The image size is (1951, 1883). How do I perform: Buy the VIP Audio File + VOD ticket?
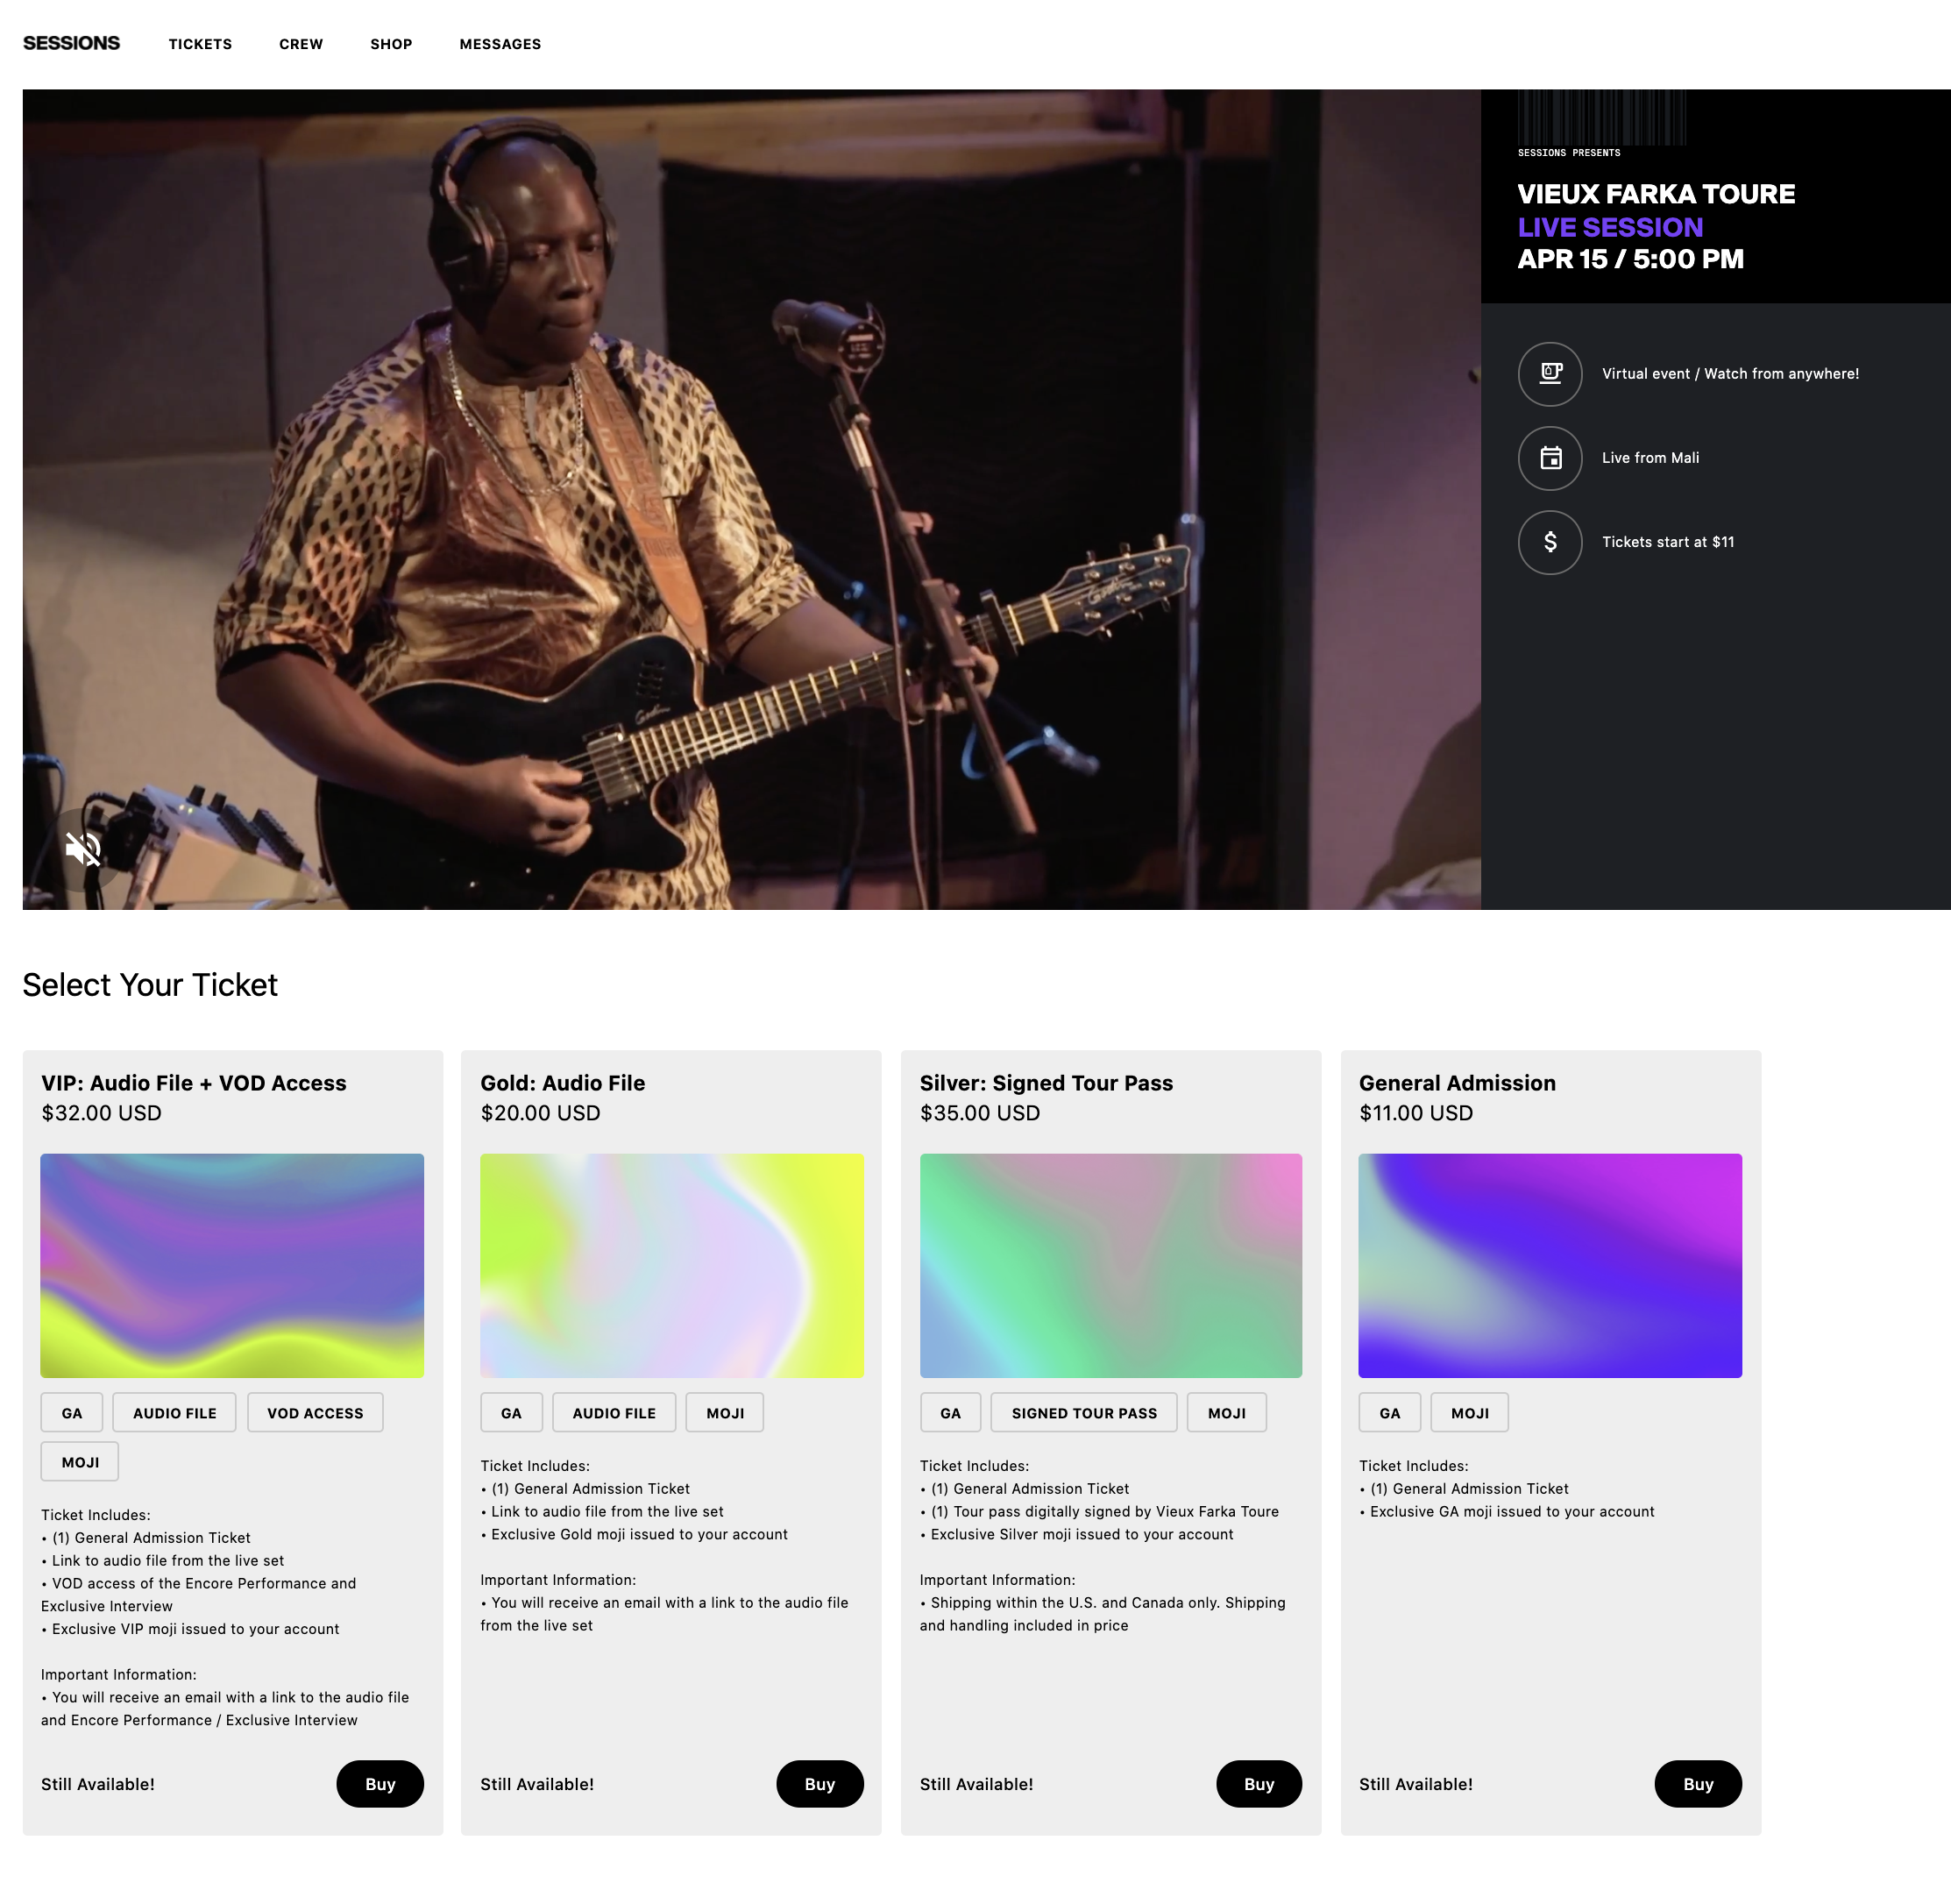380,1783
